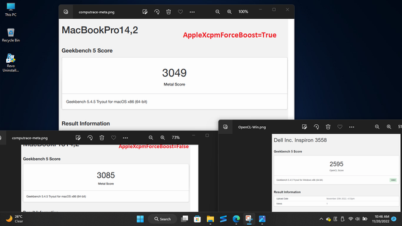The image size is (402, 226).
Task: Click the Dell Inc. Inspiron 3558 image
Action: click(x=336, y=173)
